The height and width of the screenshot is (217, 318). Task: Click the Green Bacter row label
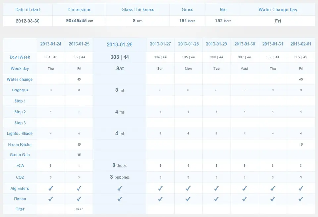tap(20, 145)
